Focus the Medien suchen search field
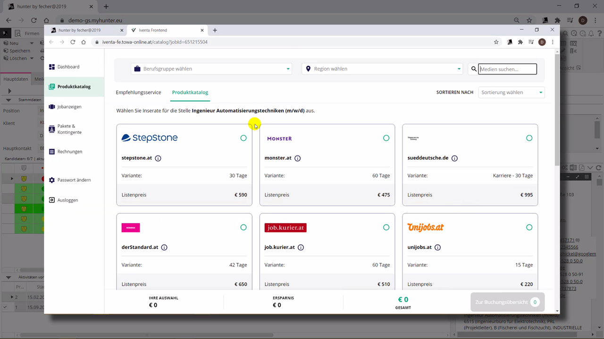 [x=507, y=69]
